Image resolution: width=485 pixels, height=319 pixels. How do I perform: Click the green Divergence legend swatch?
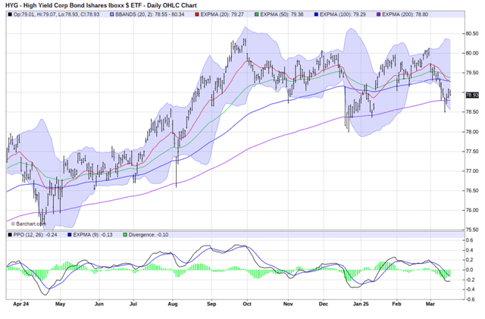[125, 235]
